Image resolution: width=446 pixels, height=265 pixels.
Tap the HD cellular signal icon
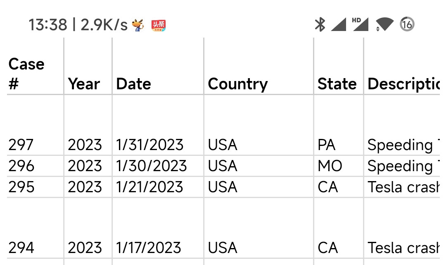point(360,24)
